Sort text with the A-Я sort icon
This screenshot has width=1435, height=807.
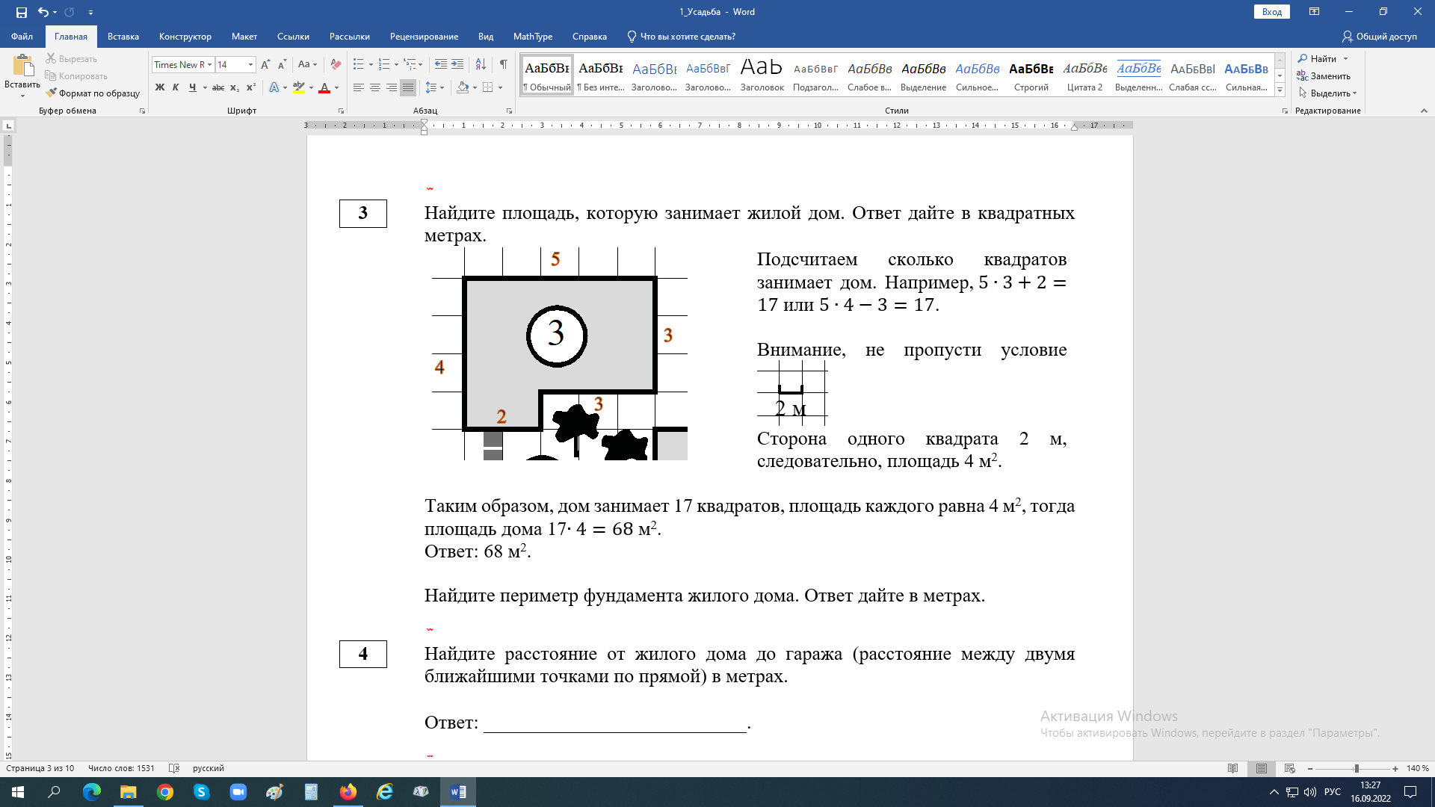click(481, 65)
